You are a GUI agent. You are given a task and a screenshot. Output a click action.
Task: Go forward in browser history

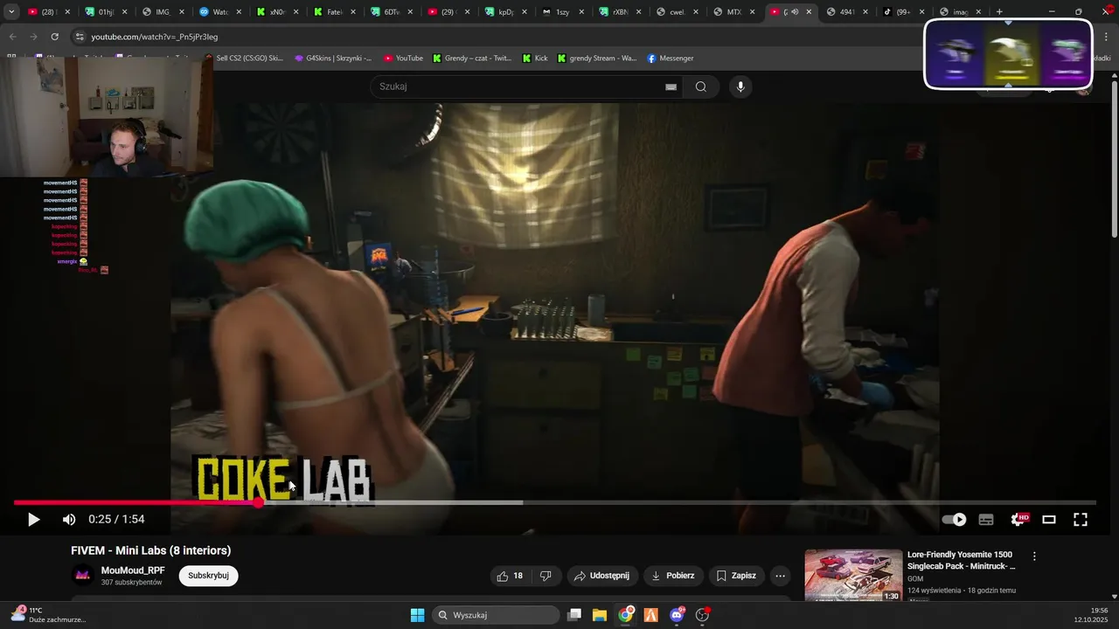tap(33, 37)
